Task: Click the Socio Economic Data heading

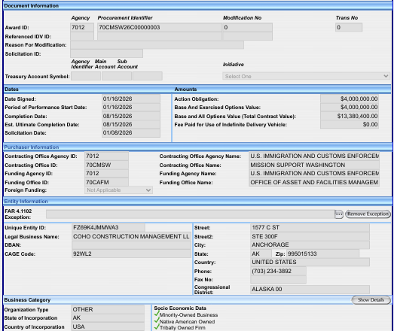Action: pyautogui.click(x=180, y=308)
